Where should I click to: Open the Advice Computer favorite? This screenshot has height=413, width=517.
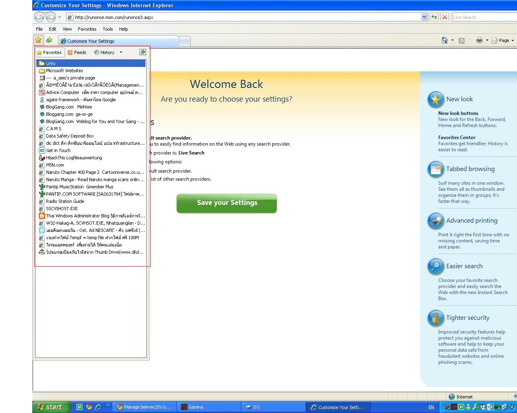pyautogui.click(x=91, y=92)
